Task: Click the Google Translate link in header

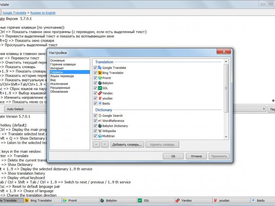Action: 14,13
